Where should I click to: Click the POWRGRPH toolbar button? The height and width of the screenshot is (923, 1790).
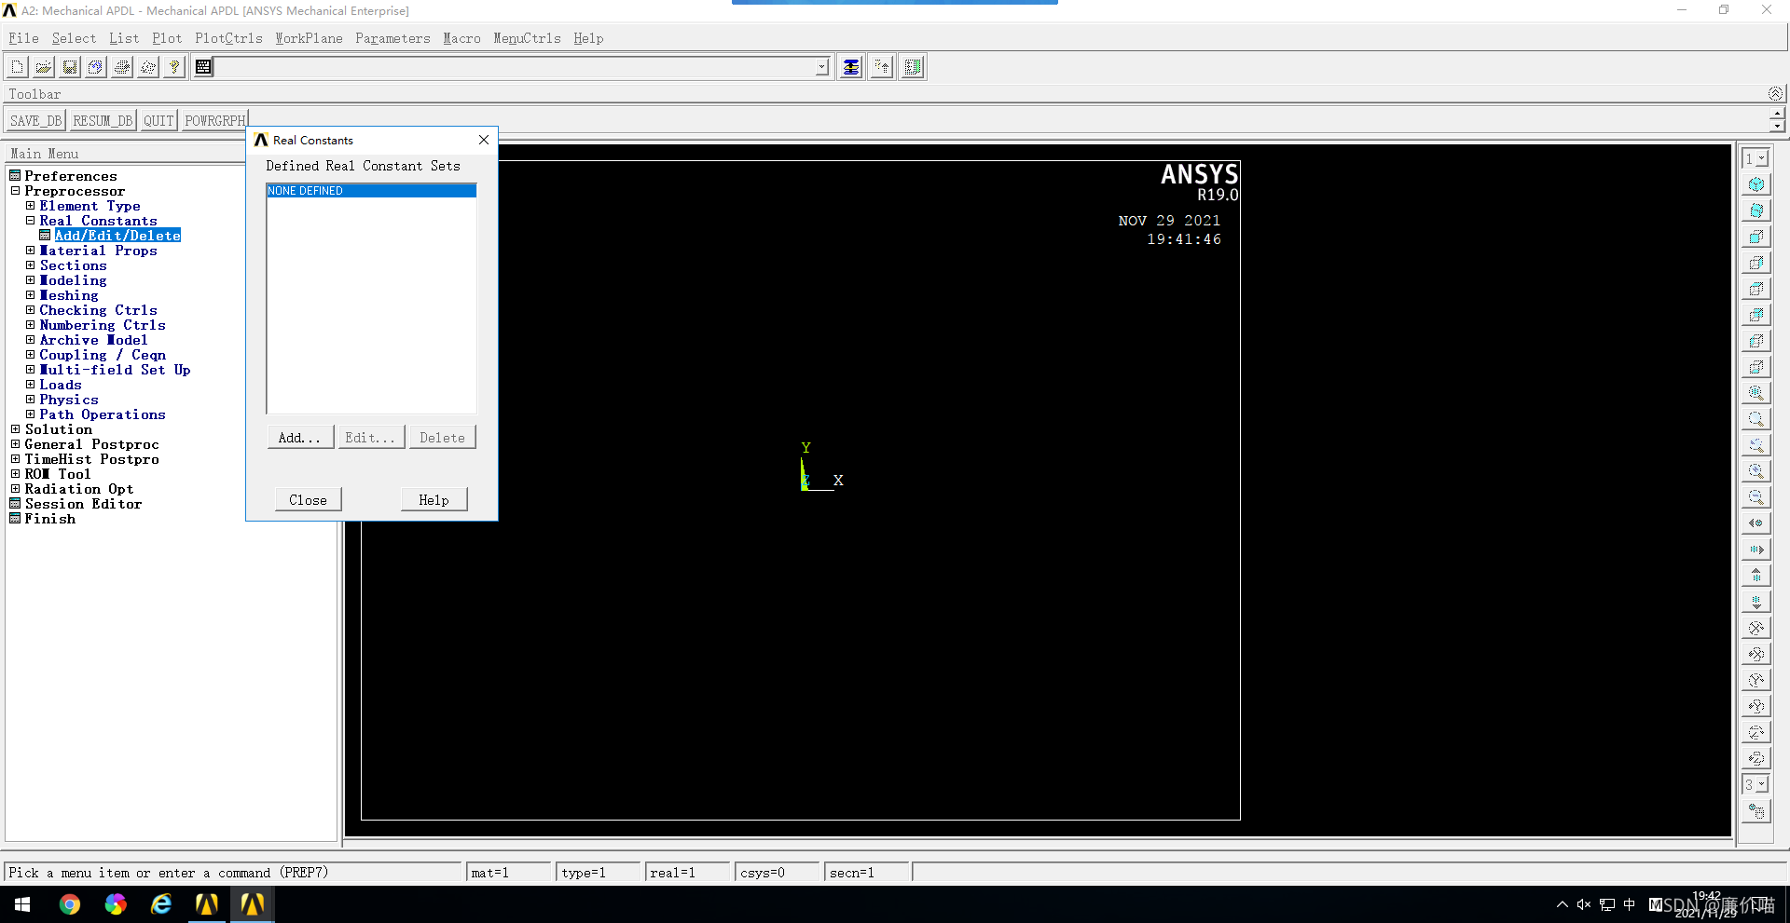point(215,121)
